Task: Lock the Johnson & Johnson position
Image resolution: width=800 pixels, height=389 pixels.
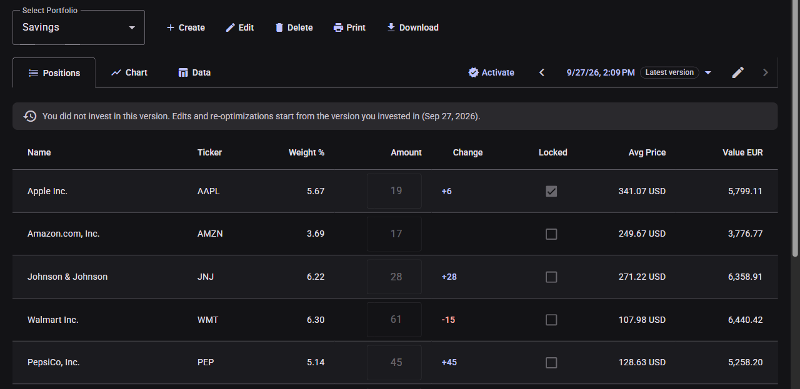Action: [x=551, y=277]
